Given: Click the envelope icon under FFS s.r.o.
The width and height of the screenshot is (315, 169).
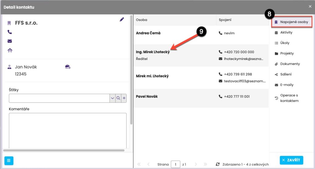Looking at the screenshot, I should [x=10, y=41].
